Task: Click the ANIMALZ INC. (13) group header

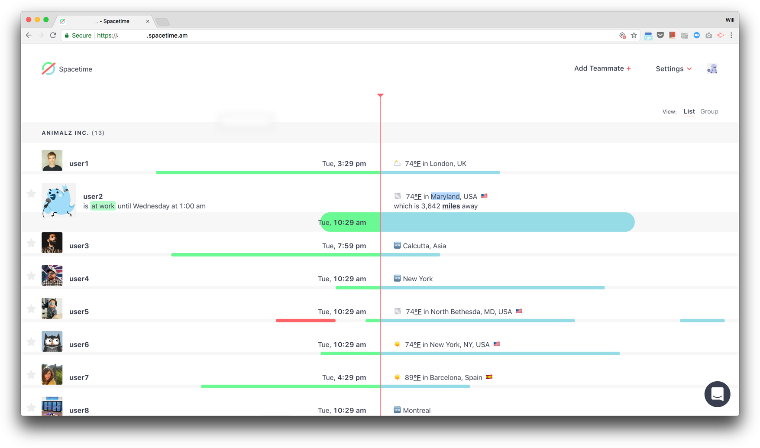Action: click(x=73, y=133)
